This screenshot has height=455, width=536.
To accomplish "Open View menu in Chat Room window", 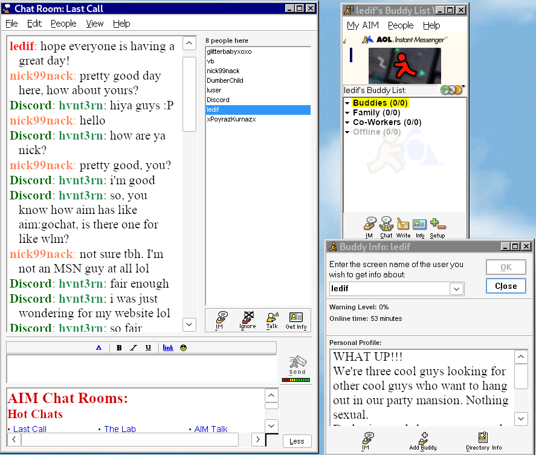I will 95,24.
